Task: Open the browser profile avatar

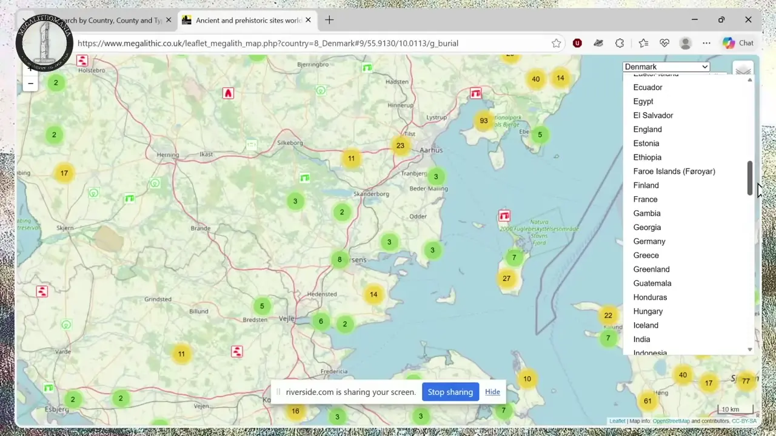Action: 686,43
